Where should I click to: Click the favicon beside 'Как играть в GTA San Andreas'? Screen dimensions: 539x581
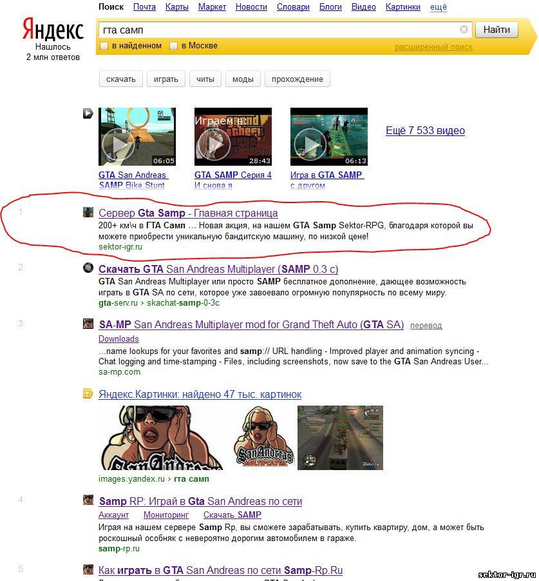click(x=88, y=569)
